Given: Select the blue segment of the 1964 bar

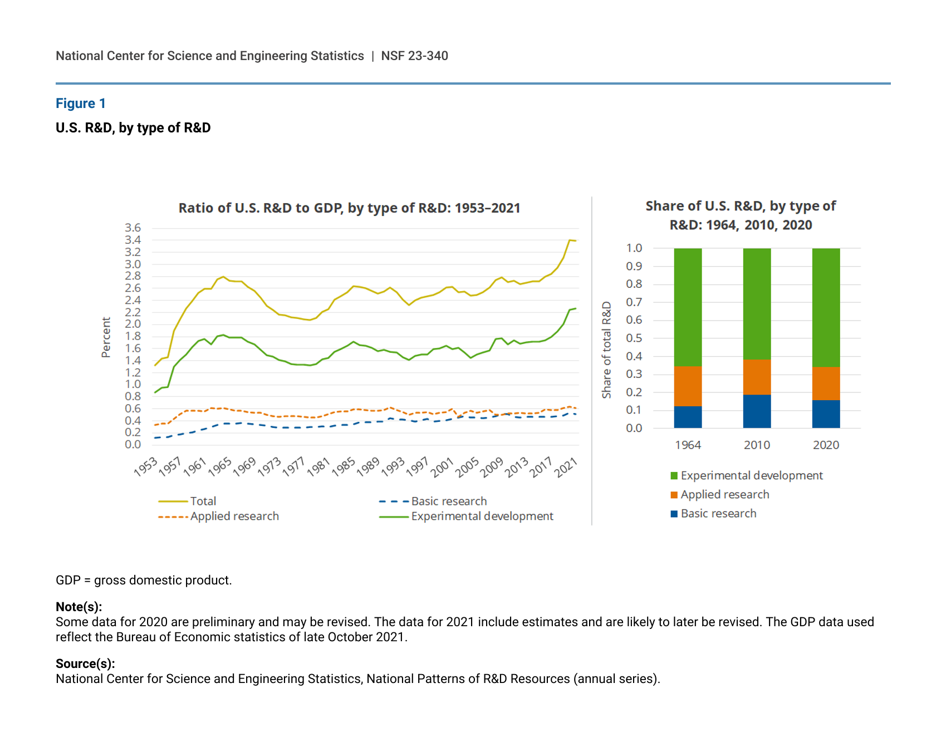Looking at the screenshot, I should 688,417.
